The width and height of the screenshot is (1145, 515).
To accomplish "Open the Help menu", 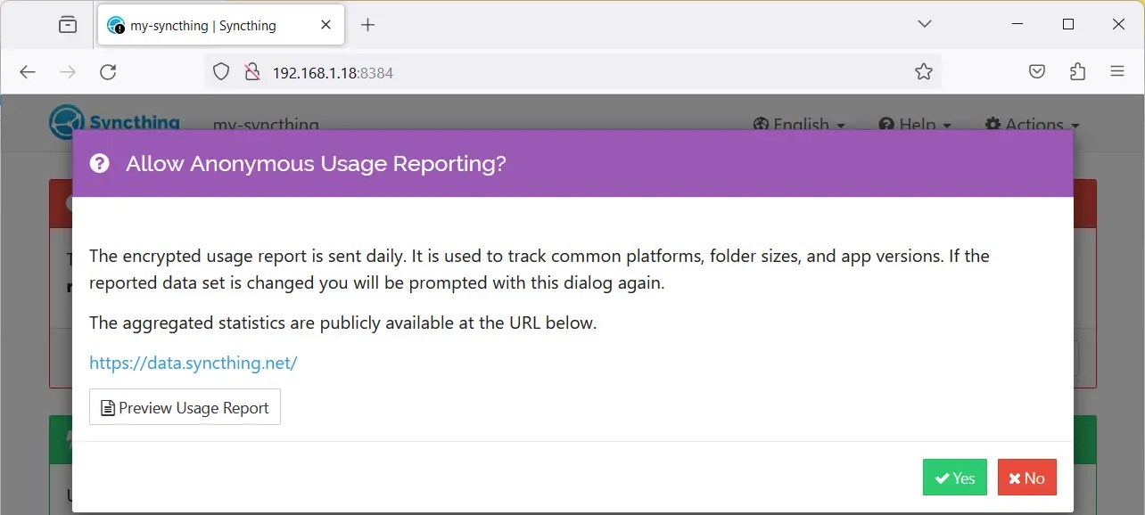I will [915, 125].
